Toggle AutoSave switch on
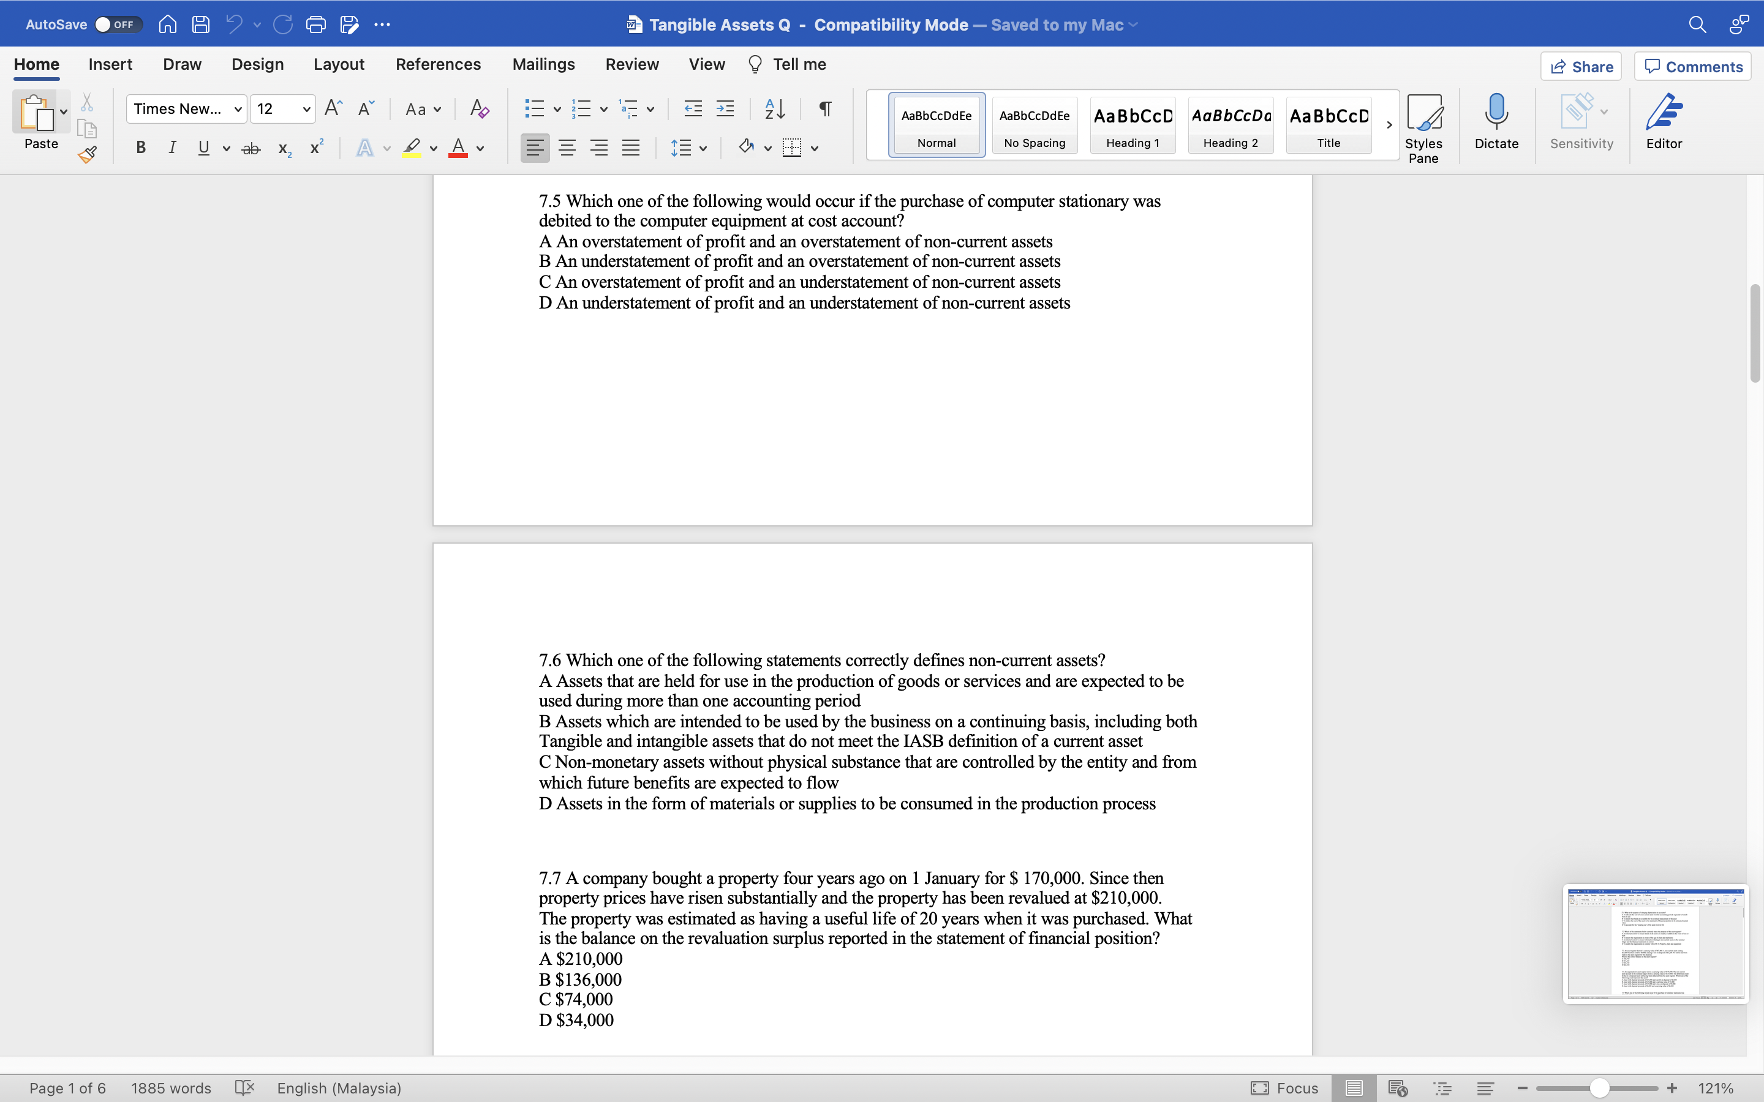 tap(118, 24)
